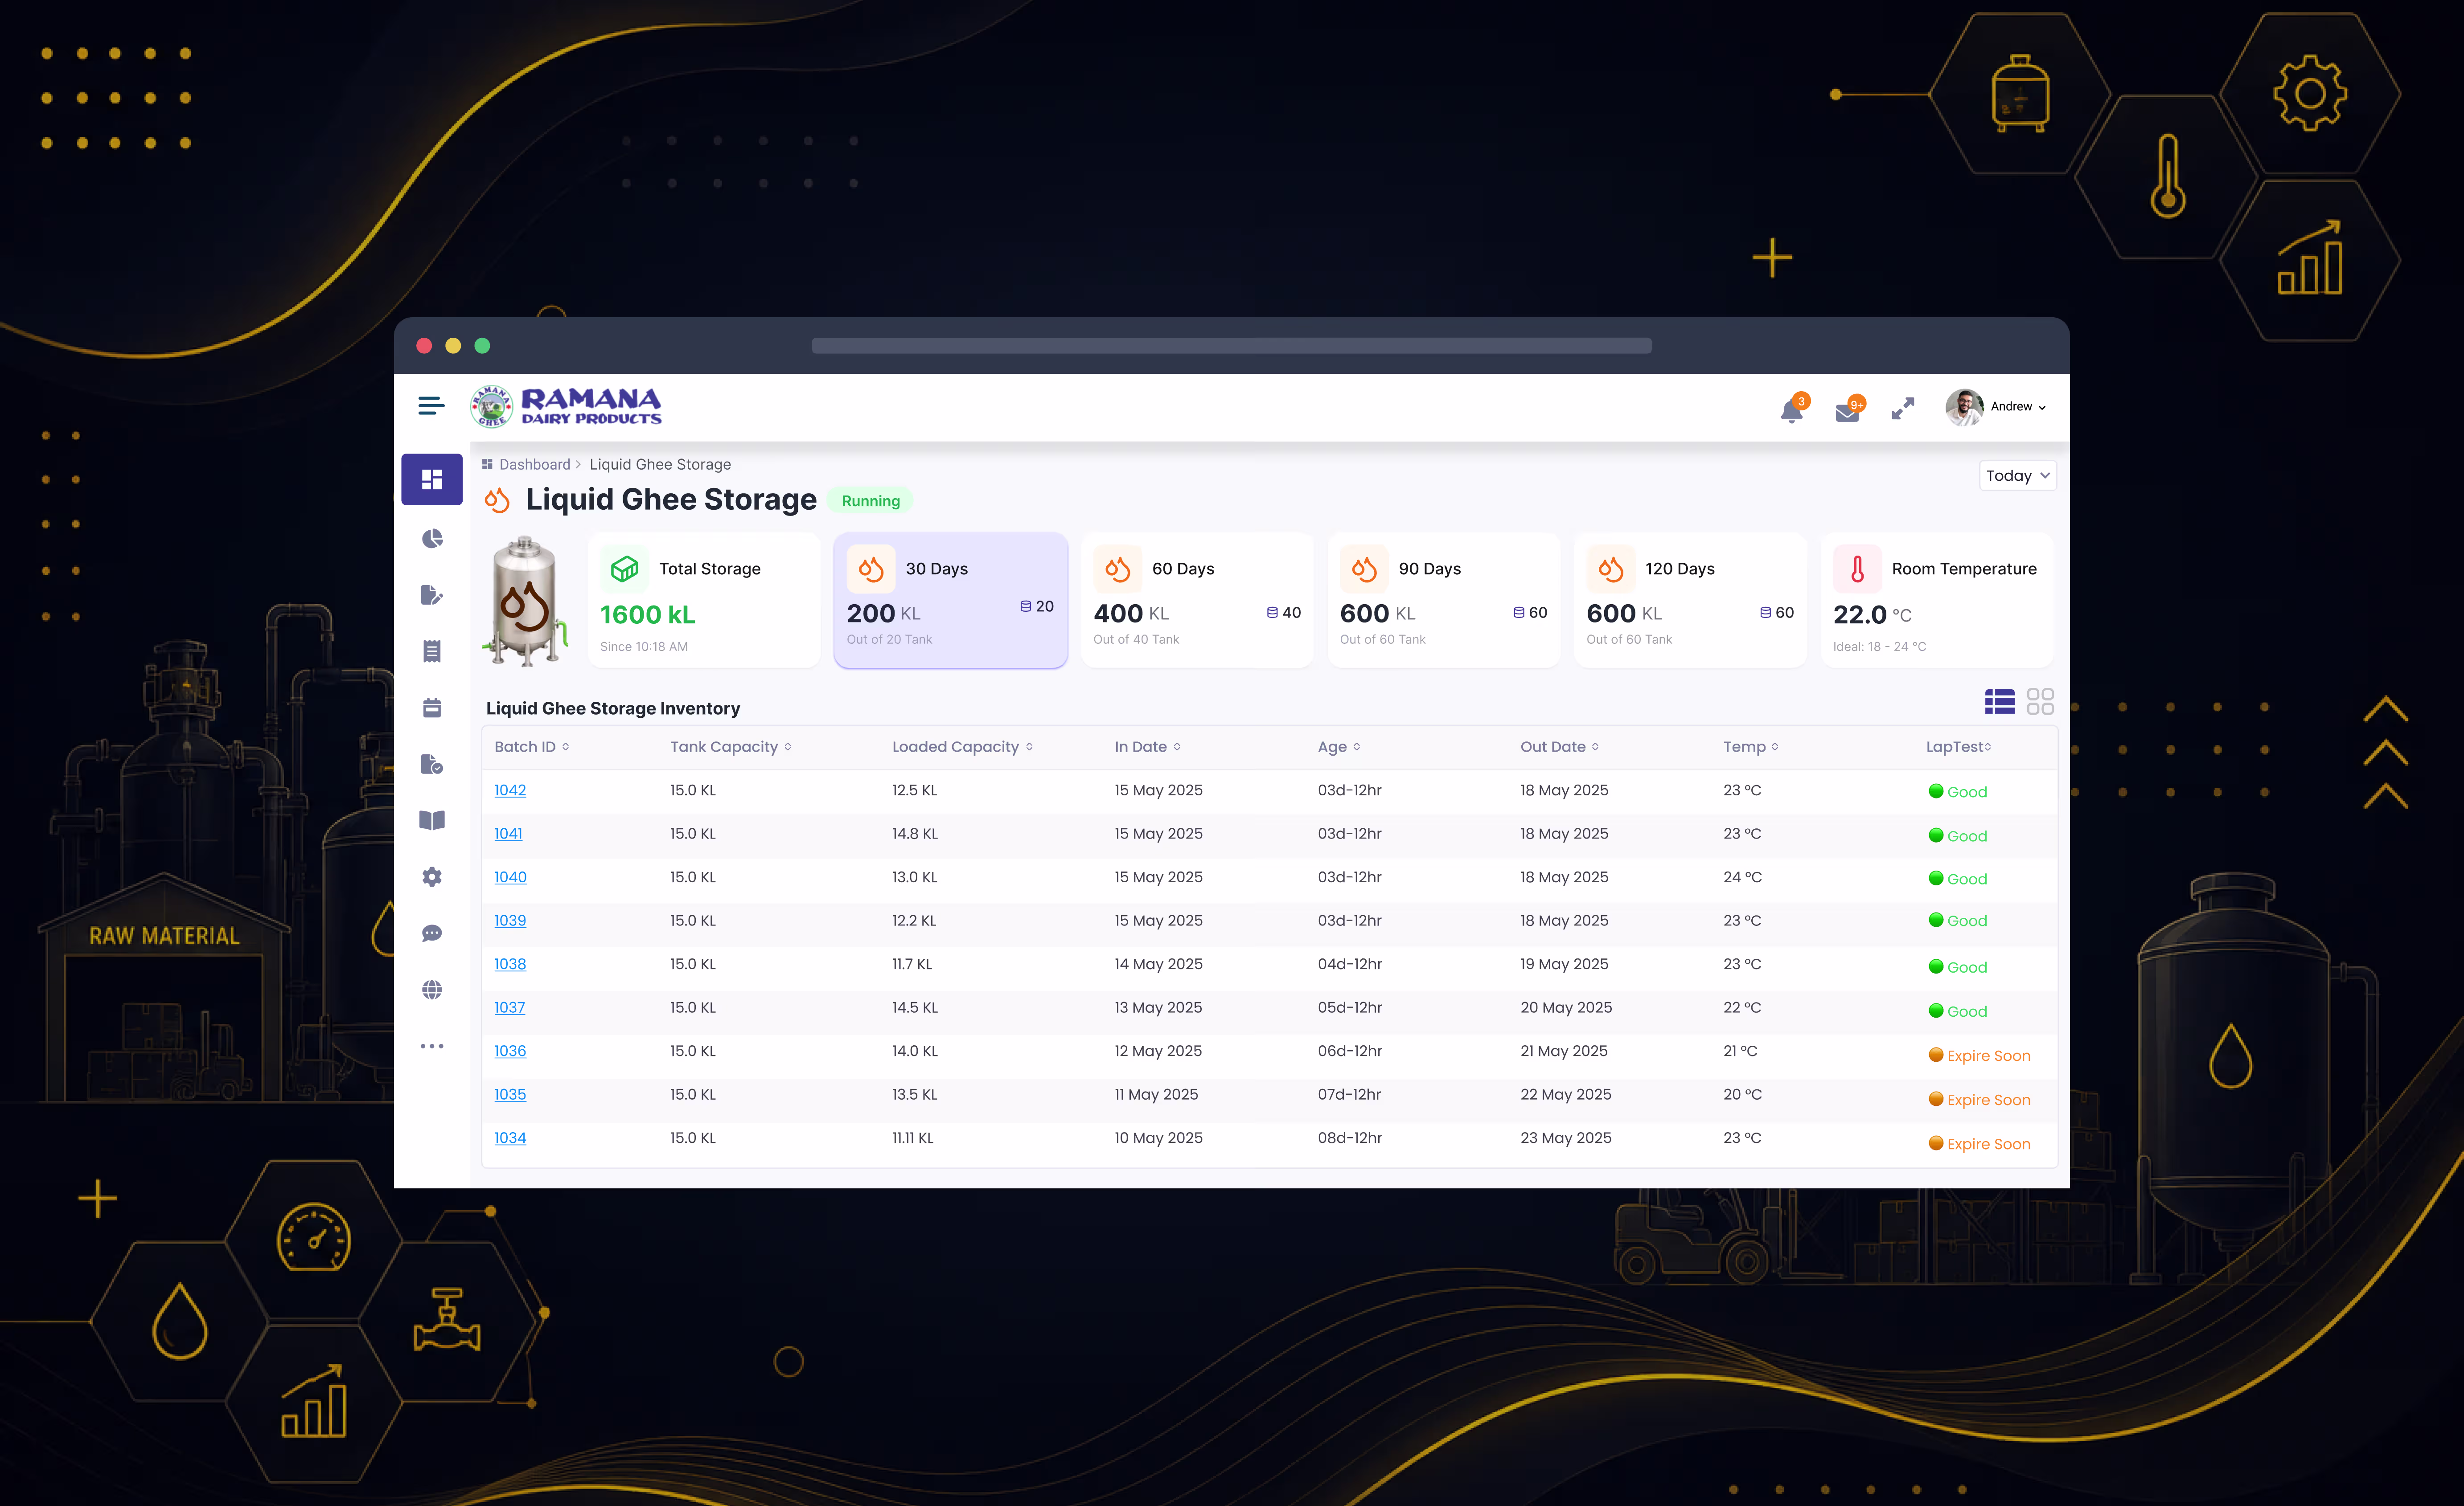Open batch 1042 link
The height and width of the screenshot is (1506, 2464).
tap(510, 790)
